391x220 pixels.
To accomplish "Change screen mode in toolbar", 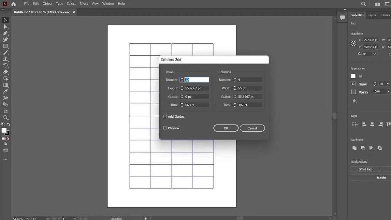I will click(5, 151).
